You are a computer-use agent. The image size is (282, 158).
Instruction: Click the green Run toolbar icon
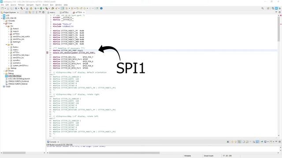pyautogui.click(x=41, y=8)
